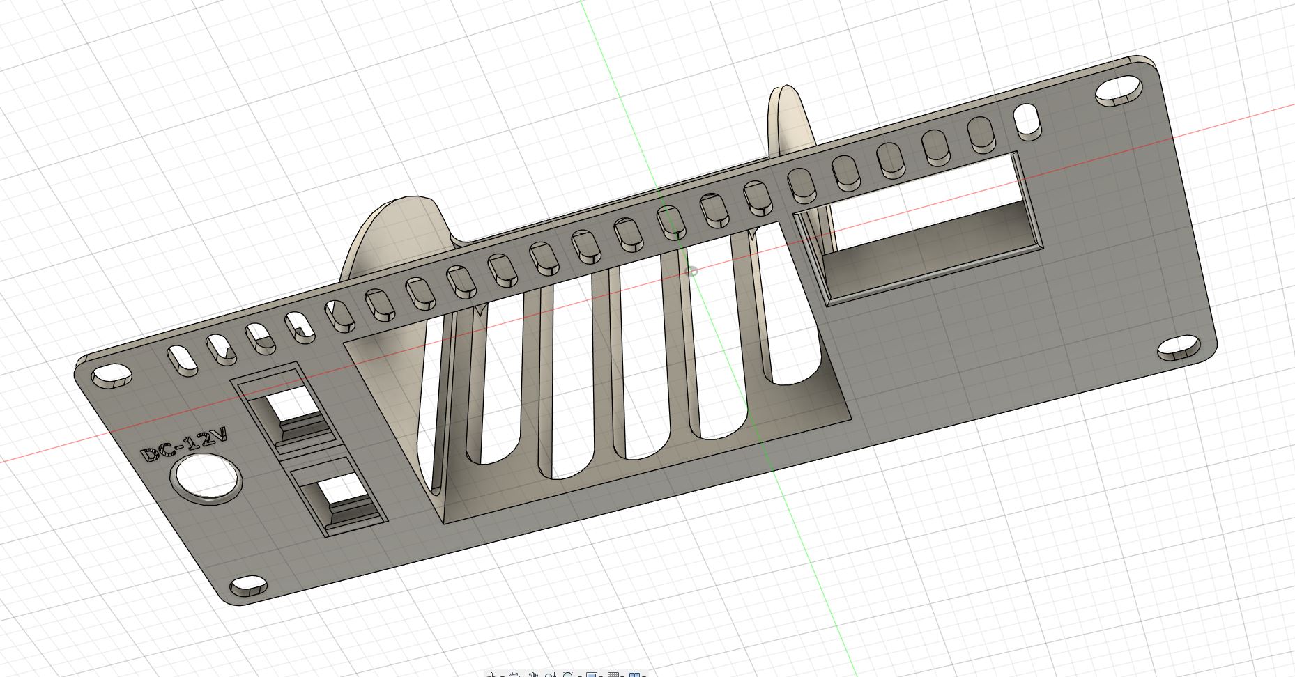The height and width of the screenshot is (677, 1295).
Task: Select the Orbit tool in navigation bar
Action: [491, 674]
